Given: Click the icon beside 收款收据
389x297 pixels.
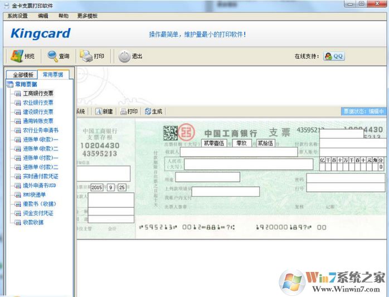Looking at the screenshot, I should [x=18, y=222].
